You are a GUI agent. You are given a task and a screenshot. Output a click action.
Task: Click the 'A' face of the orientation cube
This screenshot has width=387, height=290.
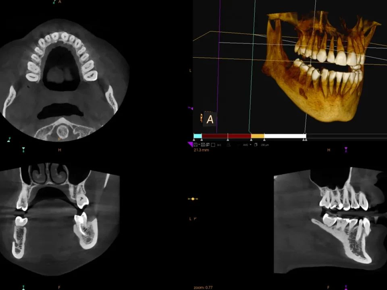(x=210, y=120)
